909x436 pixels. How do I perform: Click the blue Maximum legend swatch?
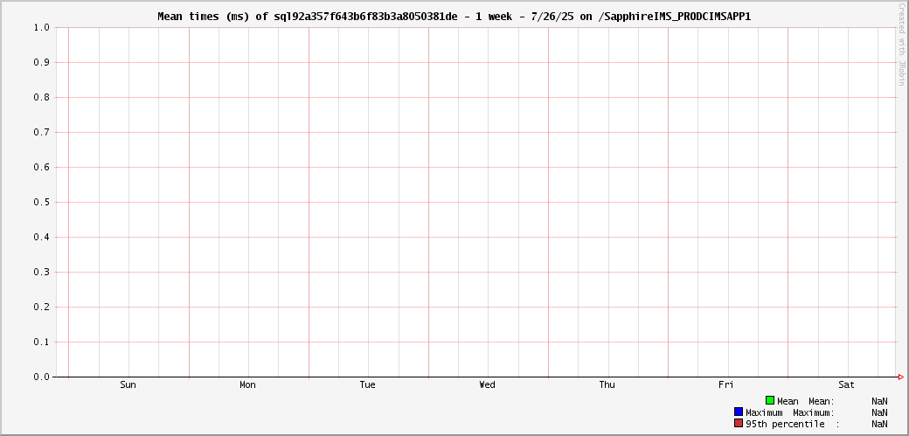tap(738, 412)
